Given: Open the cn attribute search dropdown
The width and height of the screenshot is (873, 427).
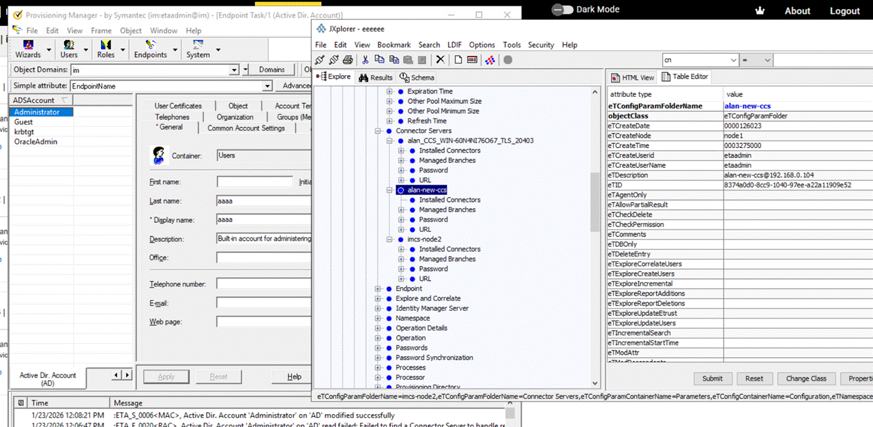Looking at the screenshot, I should coord(733,61).
